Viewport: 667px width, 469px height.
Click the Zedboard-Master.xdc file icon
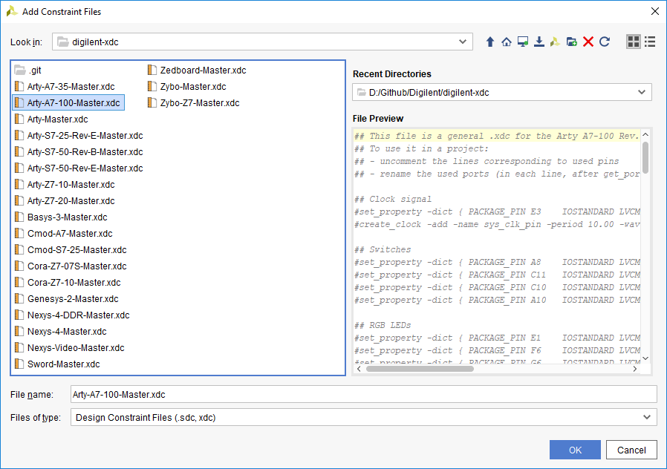click(x=152, y=70)
